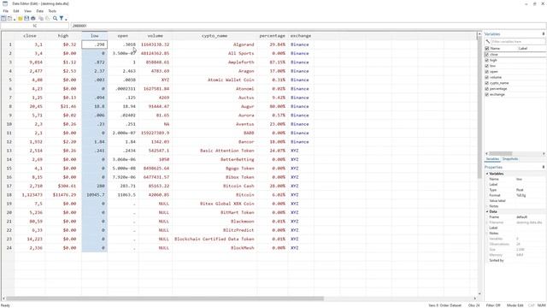
Task: Click the Filter observations funnel icon
Action: coord(62,18)
